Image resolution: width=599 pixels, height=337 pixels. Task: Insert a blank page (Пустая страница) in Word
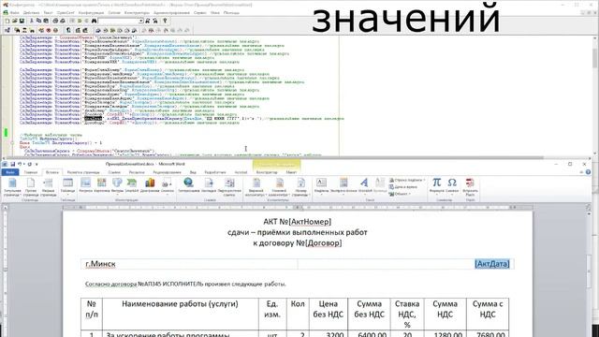tap(31, 187)
